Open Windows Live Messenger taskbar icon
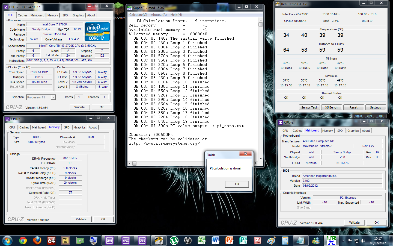 click(316, 241)
